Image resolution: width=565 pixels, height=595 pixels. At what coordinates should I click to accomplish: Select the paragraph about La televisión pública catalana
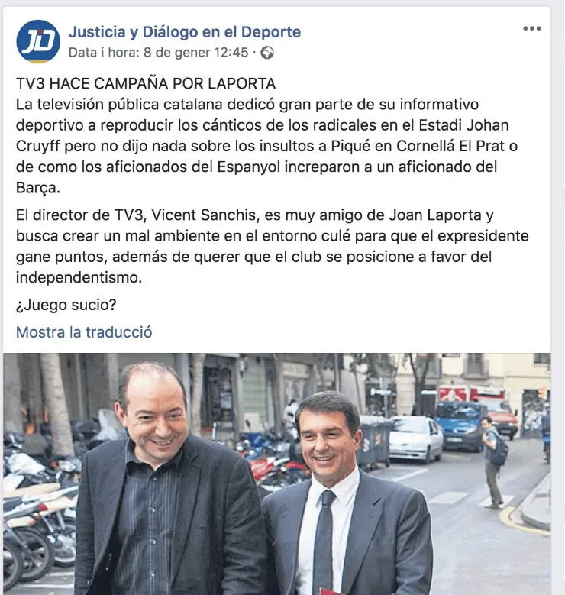pyautogui.click(x=266, y=146)
